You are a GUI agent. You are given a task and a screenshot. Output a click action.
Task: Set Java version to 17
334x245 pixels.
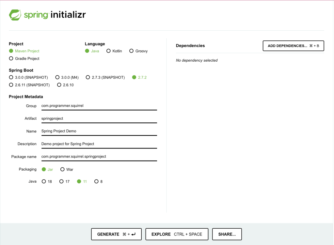61,181
